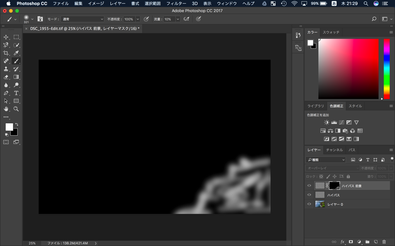Click the rainbow hue slider strip
Image resolution: width=395 pixels, height=246 pixels.
(x=387, y=69)
